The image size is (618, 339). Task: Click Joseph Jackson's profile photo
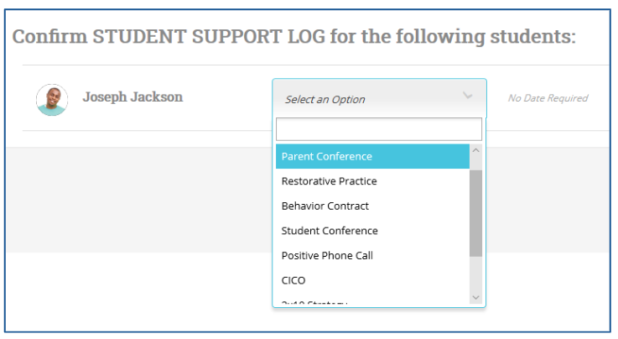tap(52, 99)
